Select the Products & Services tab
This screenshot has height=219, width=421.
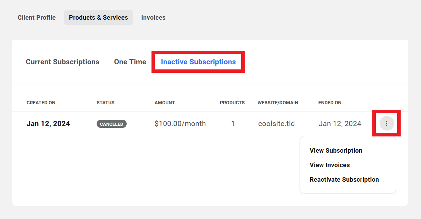pos(98,17)
